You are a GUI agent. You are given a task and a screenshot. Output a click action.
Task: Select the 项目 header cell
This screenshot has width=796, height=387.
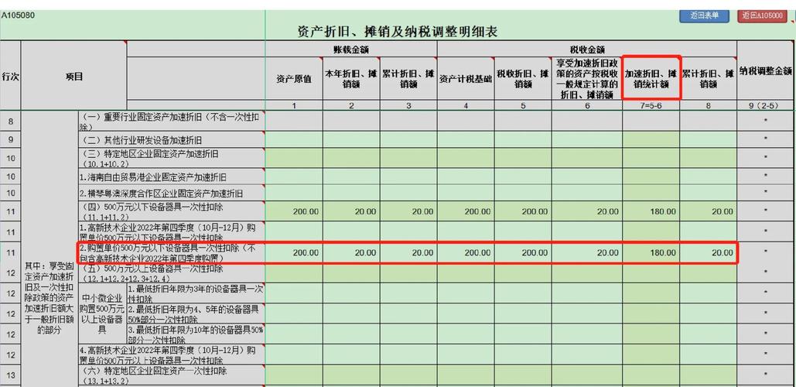(74, 76)
